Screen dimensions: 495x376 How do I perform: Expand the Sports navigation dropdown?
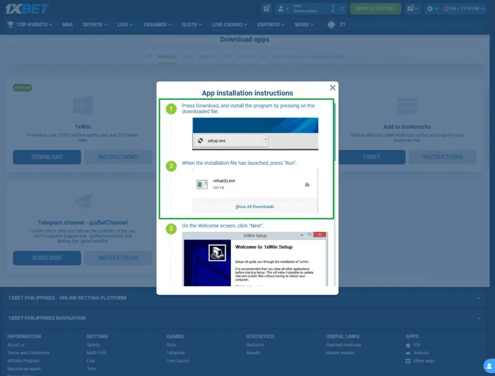pyautogui.click(x=95, y=24)
